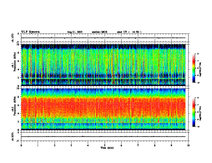Click the ch.3 voltage waveform trace
This screenshot has height=163, width=212.
coord(103,137)
